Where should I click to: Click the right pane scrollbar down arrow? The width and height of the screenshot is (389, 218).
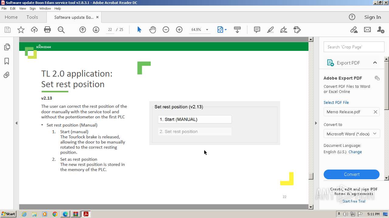387,178
